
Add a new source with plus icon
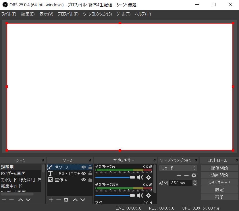point(51,200)
